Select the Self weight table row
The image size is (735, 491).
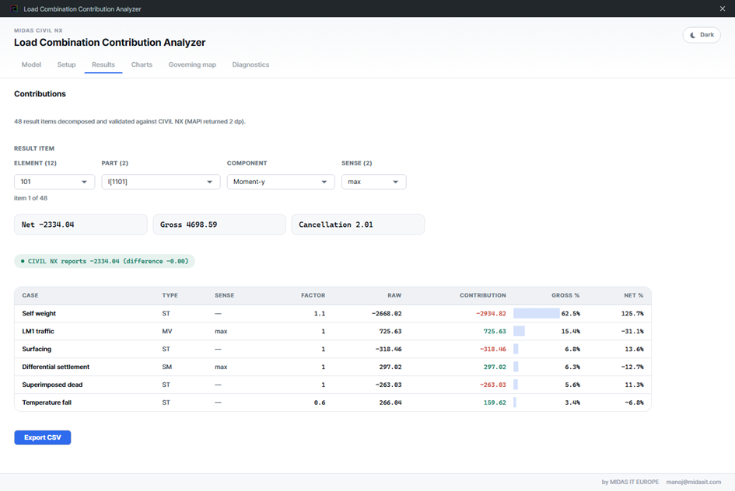[x=333, y=314]
